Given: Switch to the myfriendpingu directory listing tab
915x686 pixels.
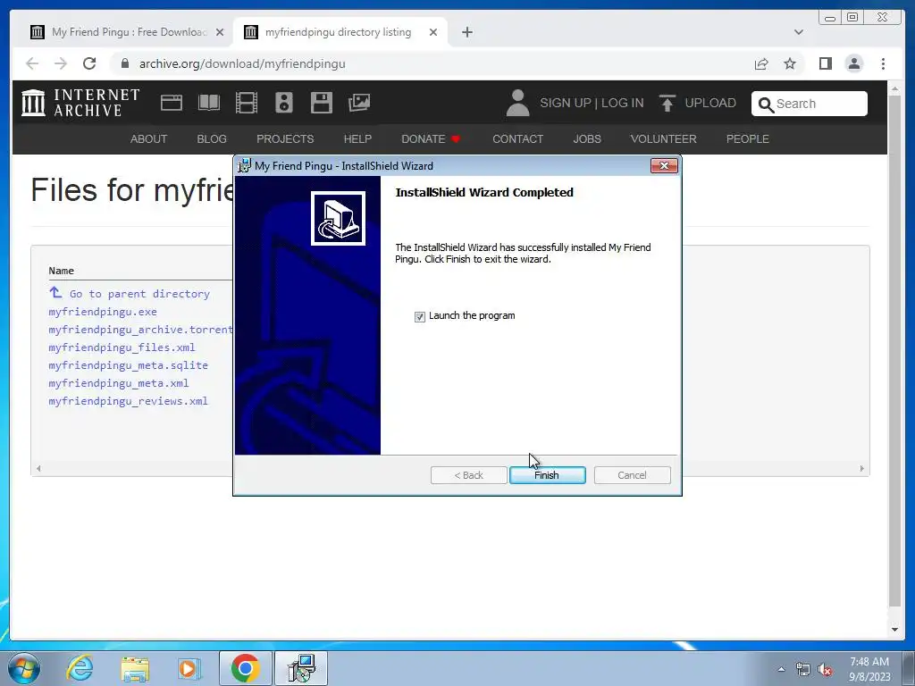Looking at the screenshot, I should point(340,32).
